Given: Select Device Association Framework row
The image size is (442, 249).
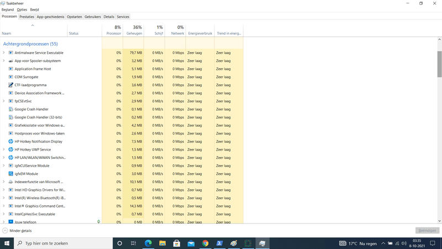Looking at the screenshot, I should [122, 93].
